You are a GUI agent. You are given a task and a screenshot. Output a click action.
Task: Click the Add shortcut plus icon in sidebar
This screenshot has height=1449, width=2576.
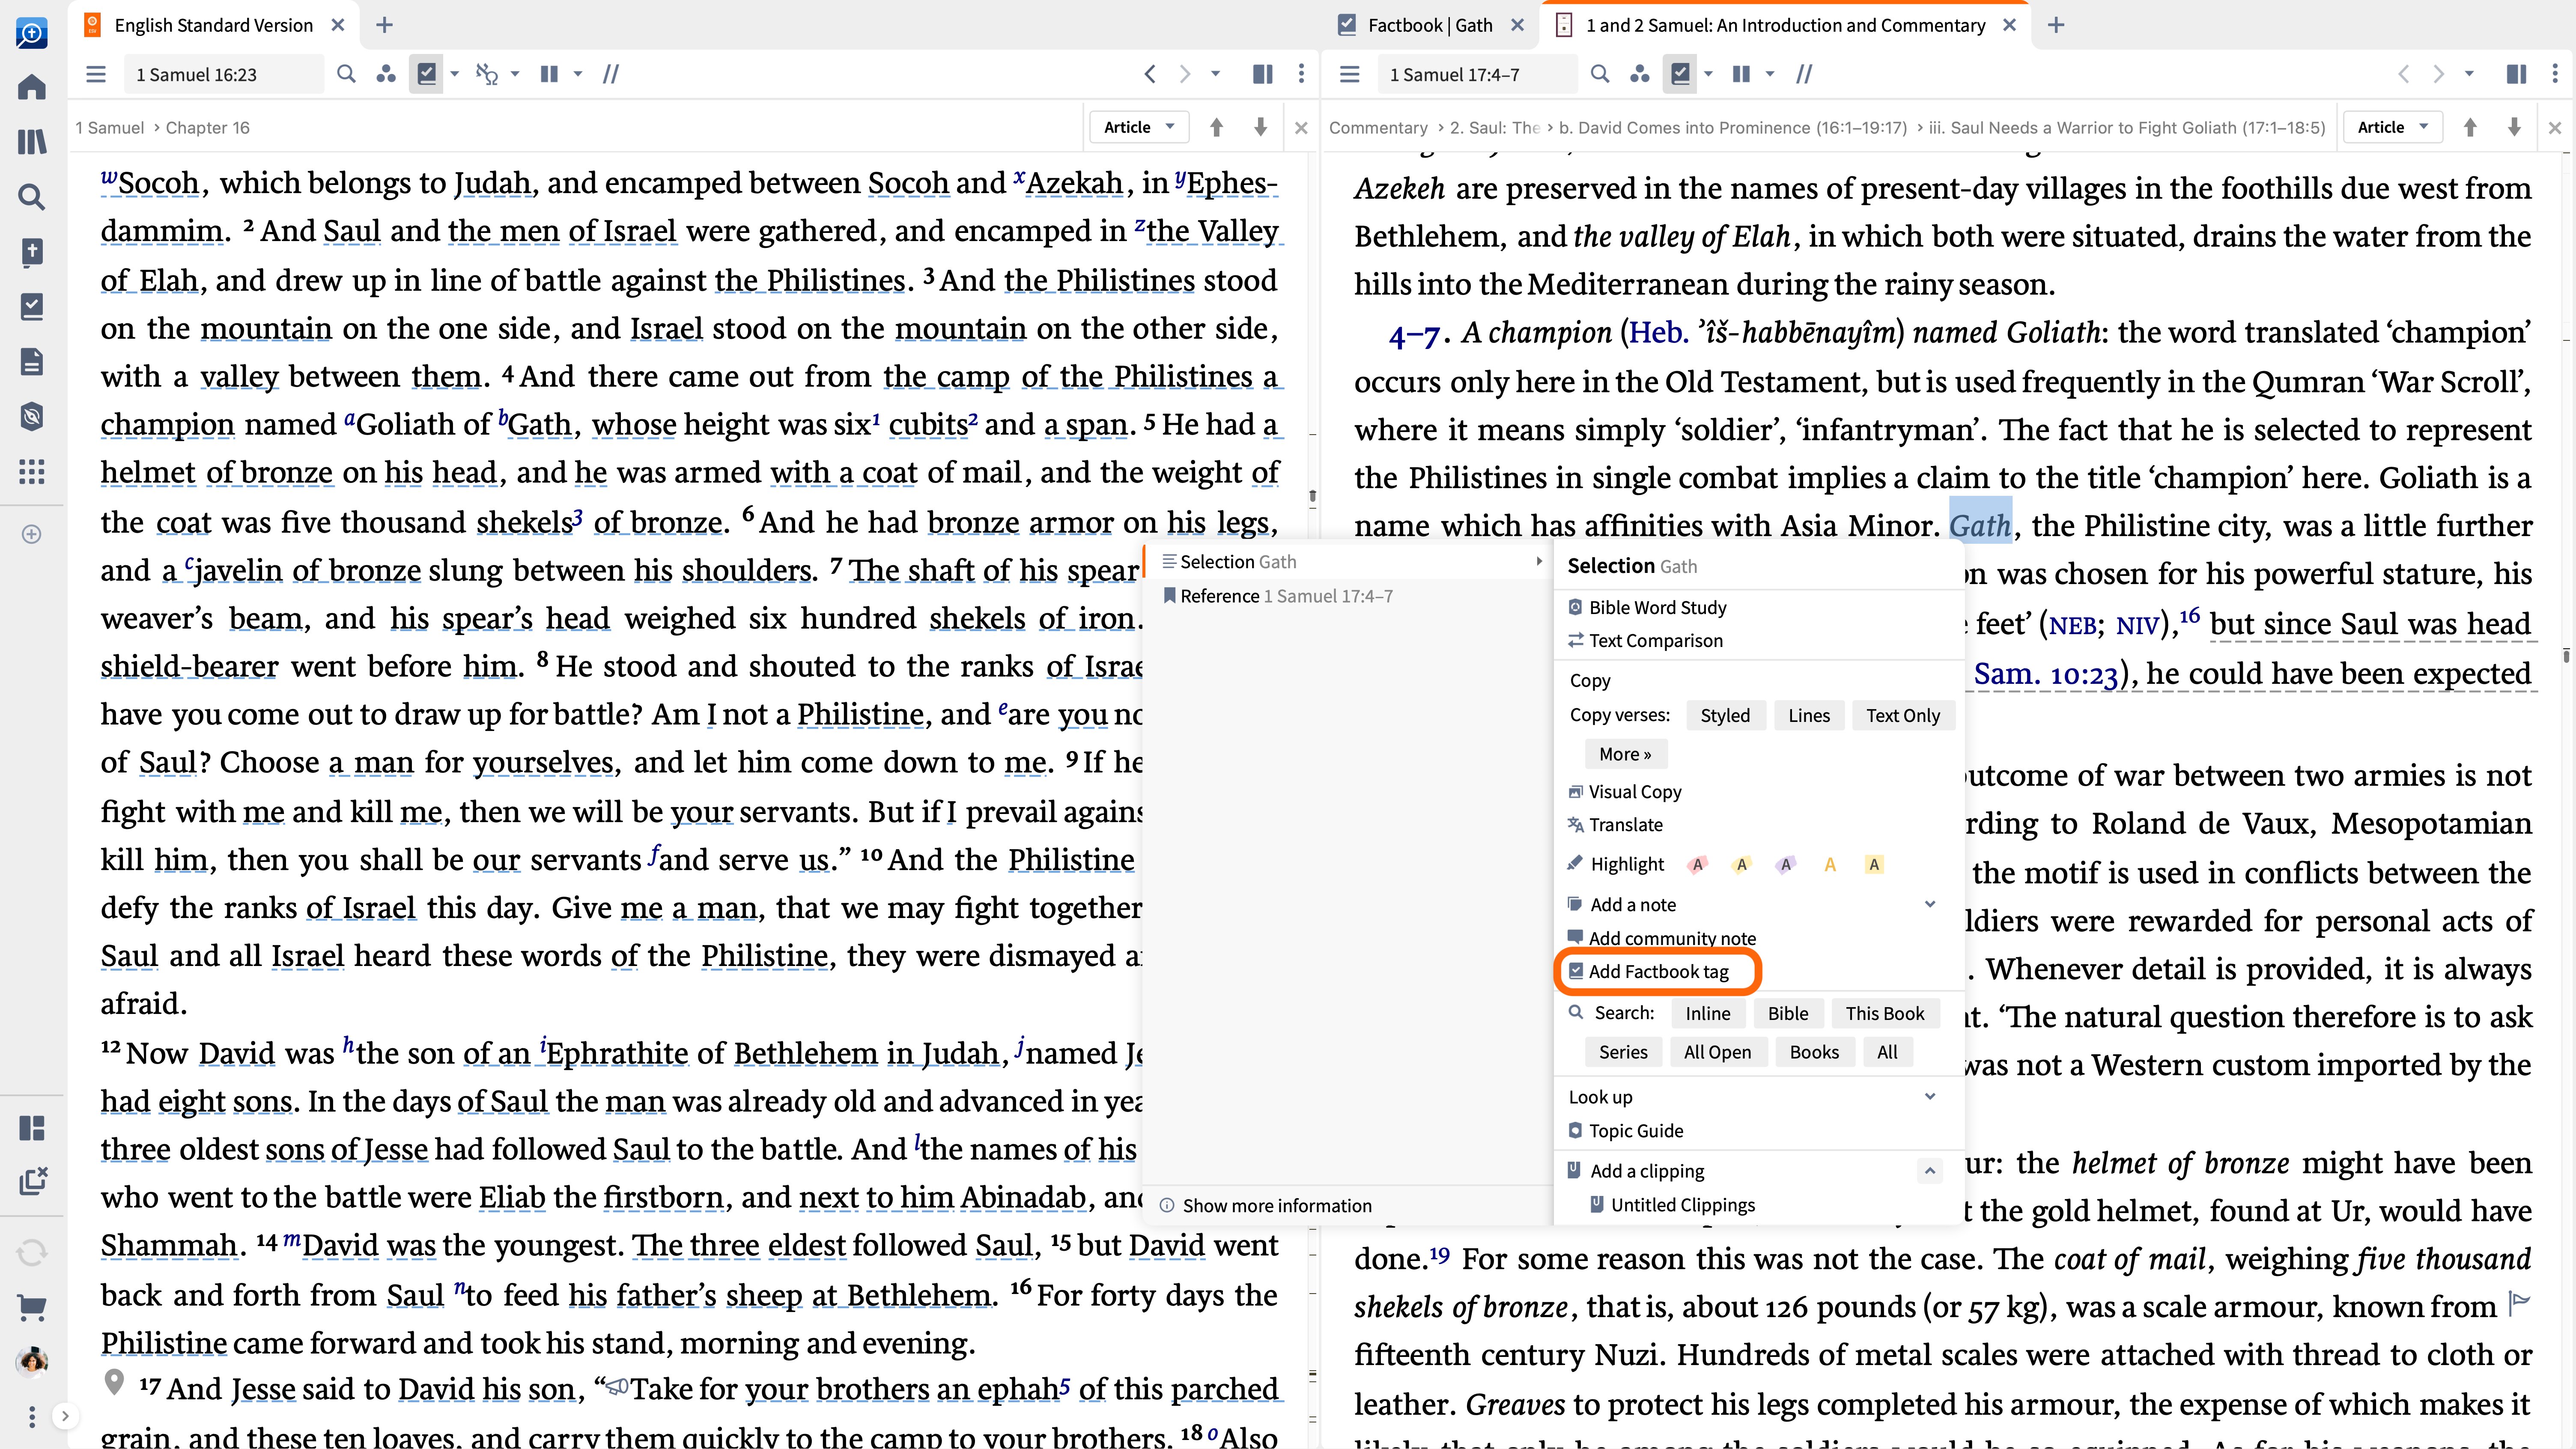click(x=32, y=534)
